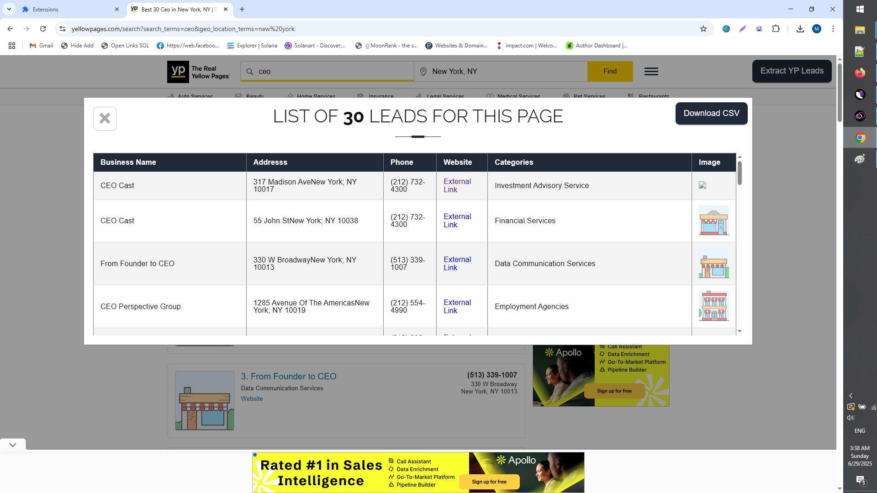The width and height of the screenshot is (877, 493).
Task: Open the Insurance category
Action: coord(360,96)
